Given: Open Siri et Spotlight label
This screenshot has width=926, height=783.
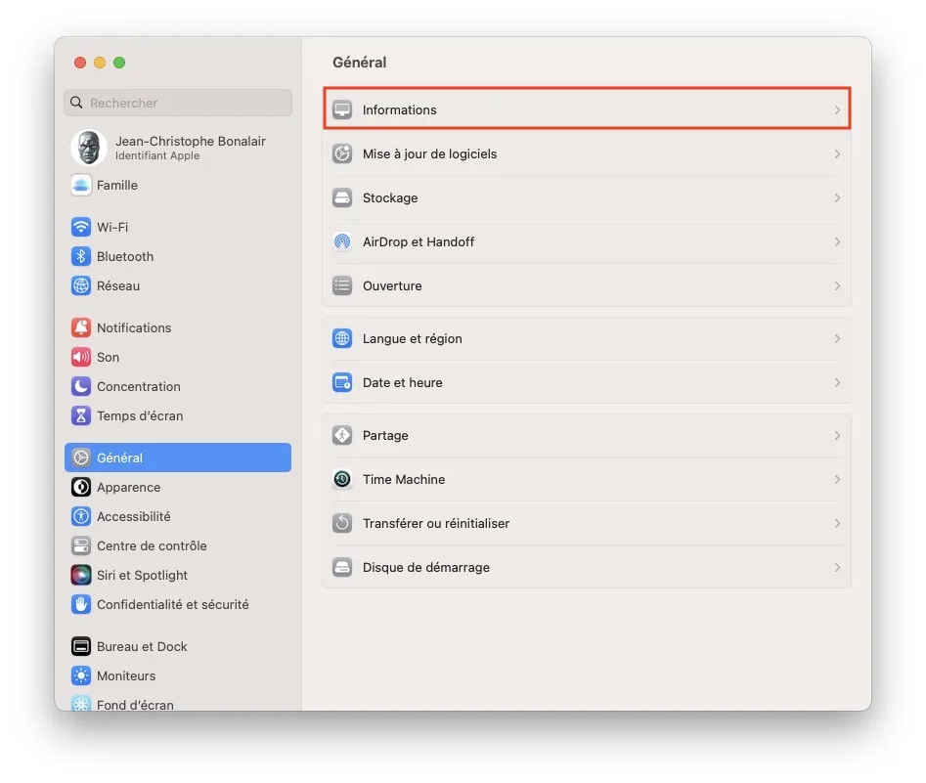Looking at the screenshot, I should [143, 575].
